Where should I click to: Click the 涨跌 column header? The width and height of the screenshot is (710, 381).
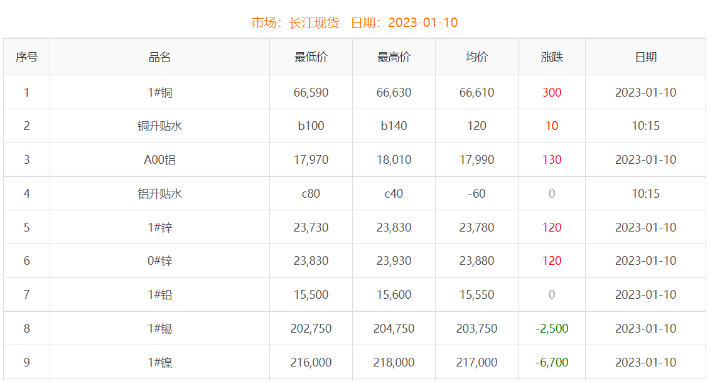tap(551, 56)
